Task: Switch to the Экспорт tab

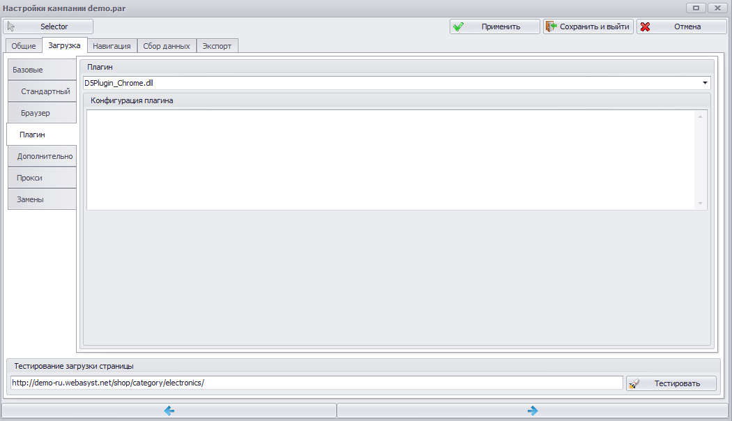Action: click(x=217, y=46)
